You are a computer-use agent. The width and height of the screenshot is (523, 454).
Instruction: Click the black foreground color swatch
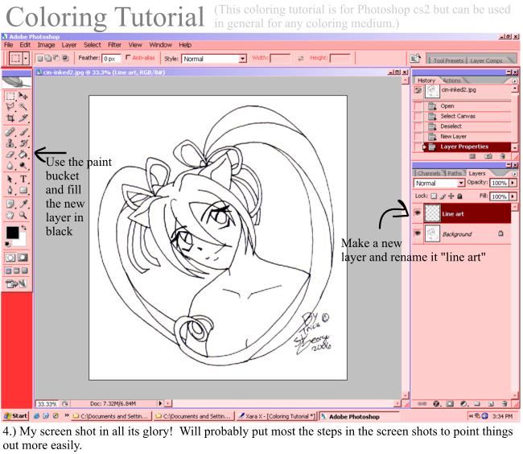pos(12,233)
